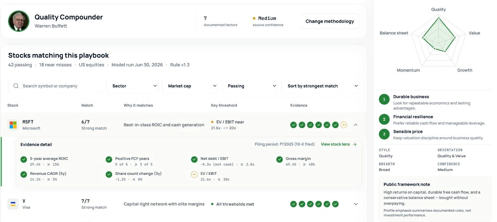Click Best-in-class ROIC and cash generation text

pos(164,125)
